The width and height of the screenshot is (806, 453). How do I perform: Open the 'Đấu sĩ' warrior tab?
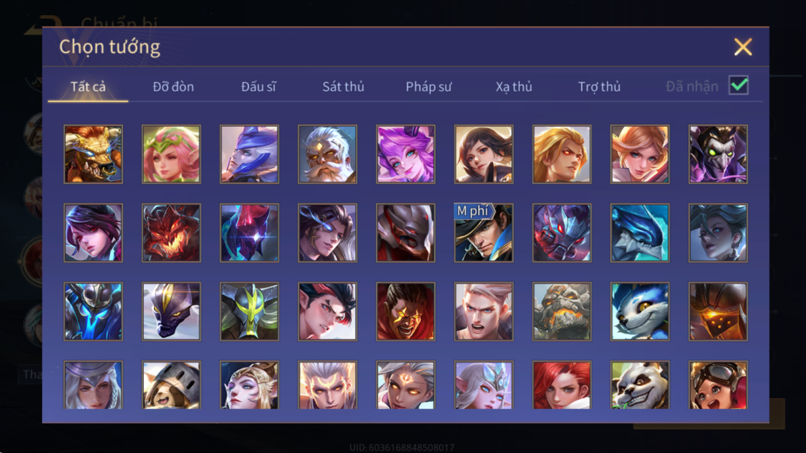coord(259,86)
